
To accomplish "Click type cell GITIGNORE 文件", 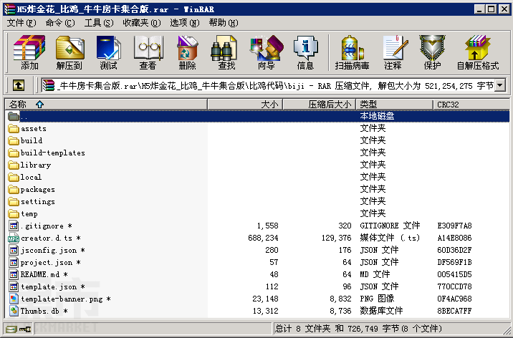I will pos(390,226).
